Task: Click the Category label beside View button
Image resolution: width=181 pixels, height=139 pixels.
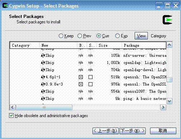Action: click(158, 36)
